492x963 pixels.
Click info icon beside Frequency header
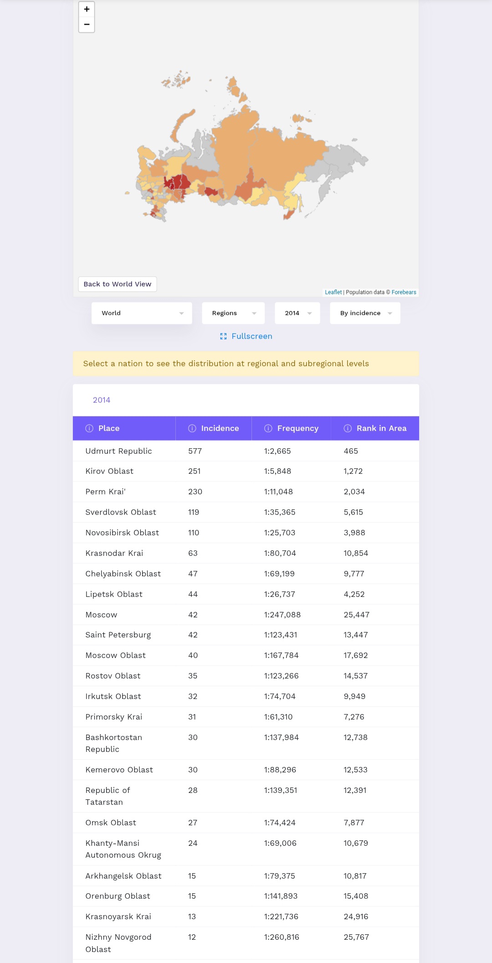[268, 428]
